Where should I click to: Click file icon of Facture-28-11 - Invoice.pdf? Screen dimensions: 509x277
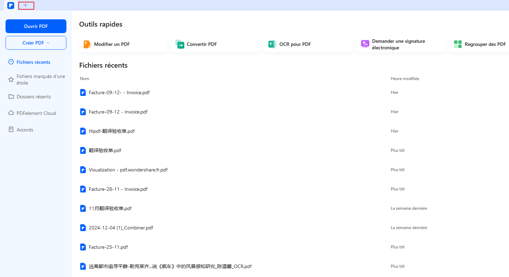click(x=83, y=189)
